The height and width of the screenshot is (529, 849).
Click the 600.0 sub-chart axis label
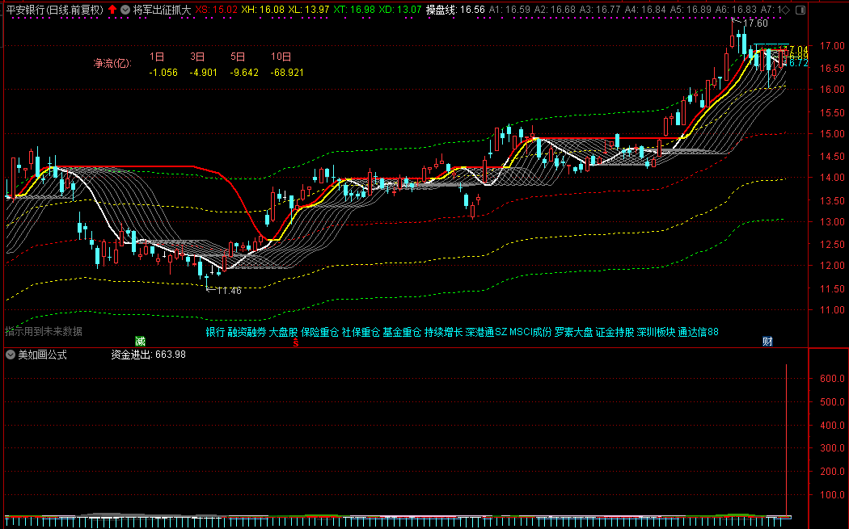pyautogui.click(x=832, y=379)
